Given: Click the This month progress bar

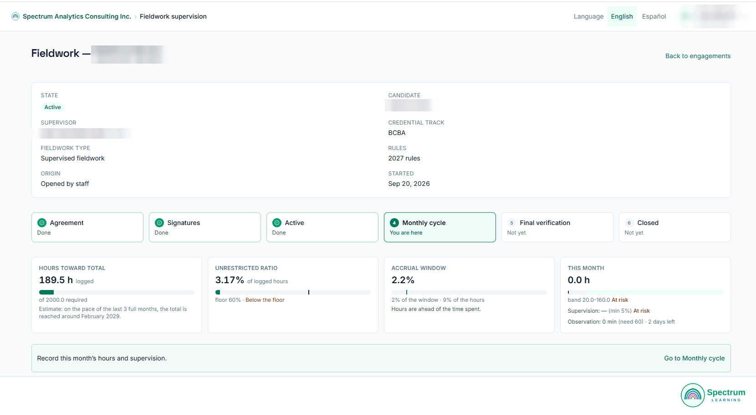Looking at the screenshot, I should point(645,292).
